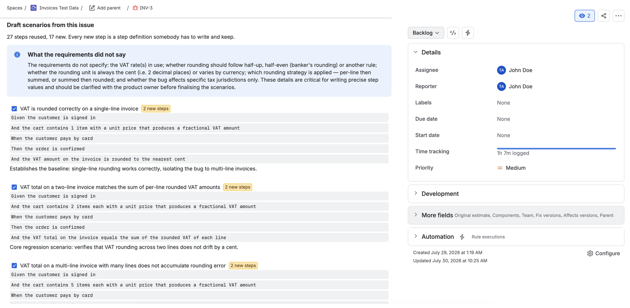Screen dimensions: 630x308
Task: Toggle the watchers eye button
Action: click(x=584, y=16)
